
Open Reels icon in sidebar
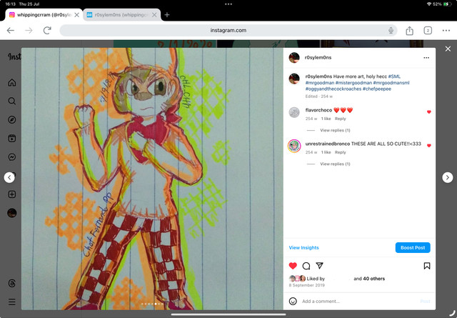12,139
